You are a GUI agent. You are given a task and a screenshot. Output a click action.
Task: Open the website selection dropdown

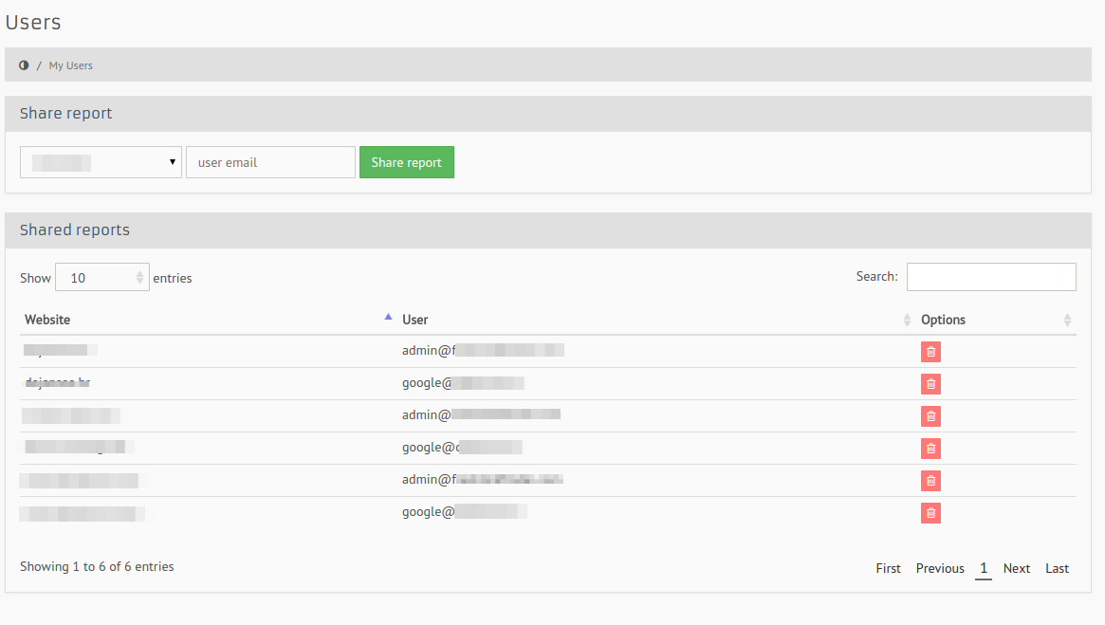[x=101, y=162]
